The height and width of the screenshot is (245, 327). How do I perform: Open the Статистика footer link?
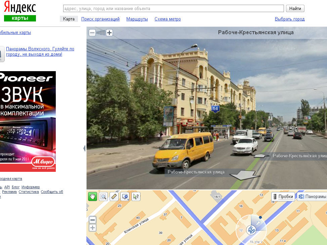[x=29, y=192]
